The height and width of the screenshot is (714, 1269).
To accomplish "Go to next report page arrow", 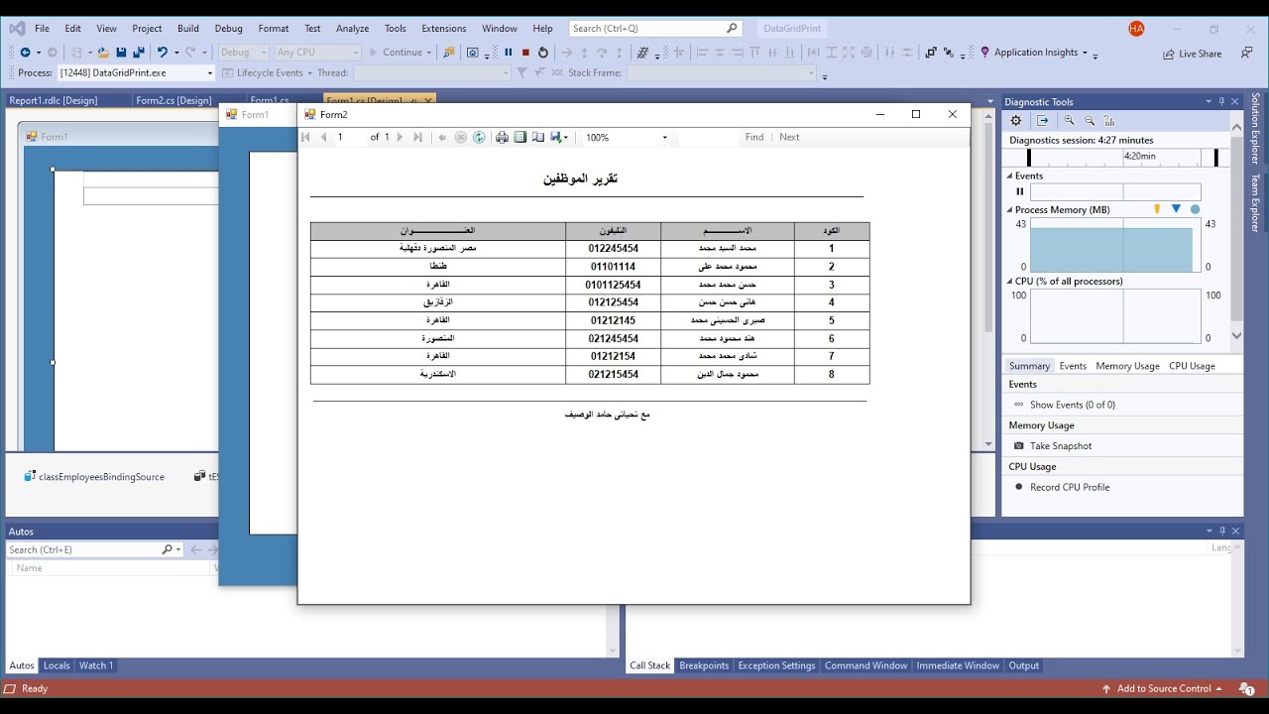I will (x=401, y=138).
